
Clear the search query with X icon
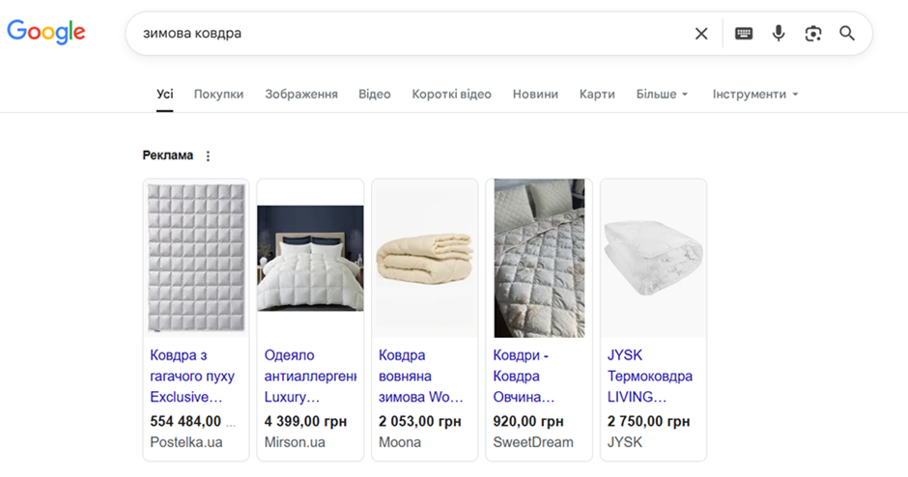click(x=701, y=34)
